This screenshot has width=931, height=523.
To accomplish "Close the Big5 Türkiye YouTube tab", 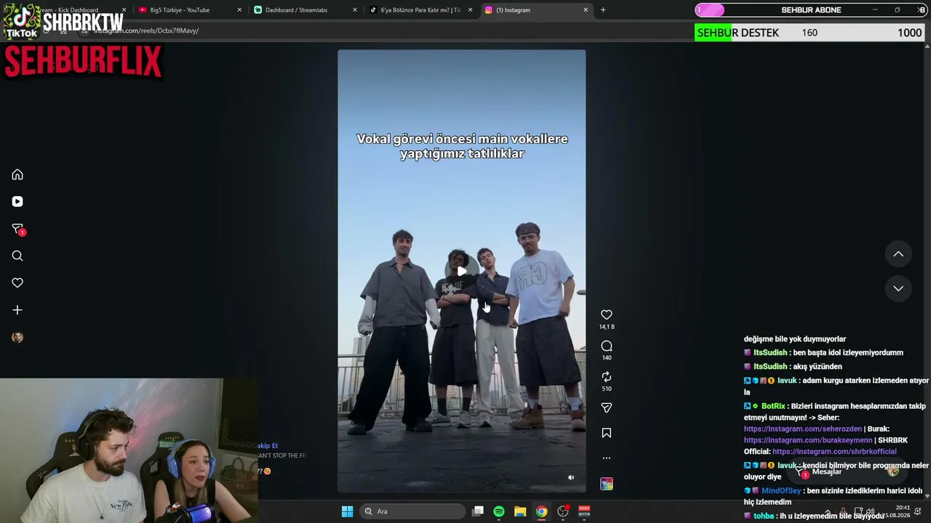I will tap(239, 10).
